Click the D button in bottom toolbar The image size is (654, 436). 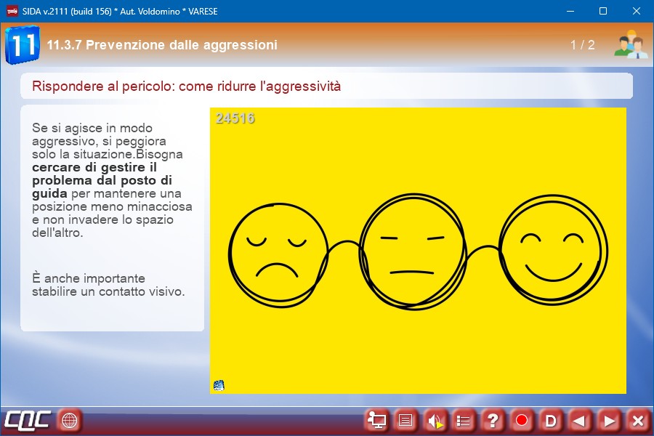coord(551,420)
